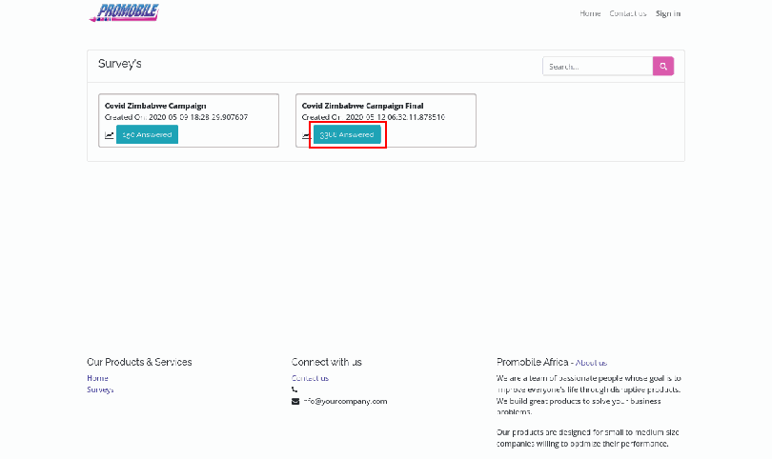Visit the About us link in footer
Screen dimensions: 772x459
coord(591,363)
